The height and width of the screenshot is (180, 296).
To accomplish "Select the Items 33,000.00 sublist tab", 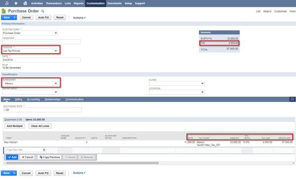I will click(x=35, y=120).
